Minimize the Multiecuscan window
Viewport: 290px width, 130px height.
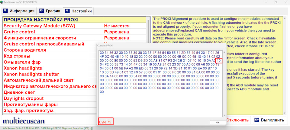[x=266, y=2]
